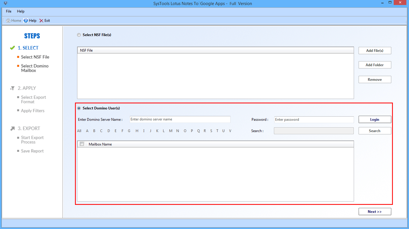The width and height of the screenshot is (409, 229).
Task: Select the Domino User(s) radio option
Action: point(79,108)
